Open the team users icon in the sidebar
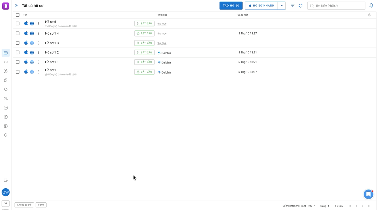Screen dimensions: 378x210 click(6, 98)
